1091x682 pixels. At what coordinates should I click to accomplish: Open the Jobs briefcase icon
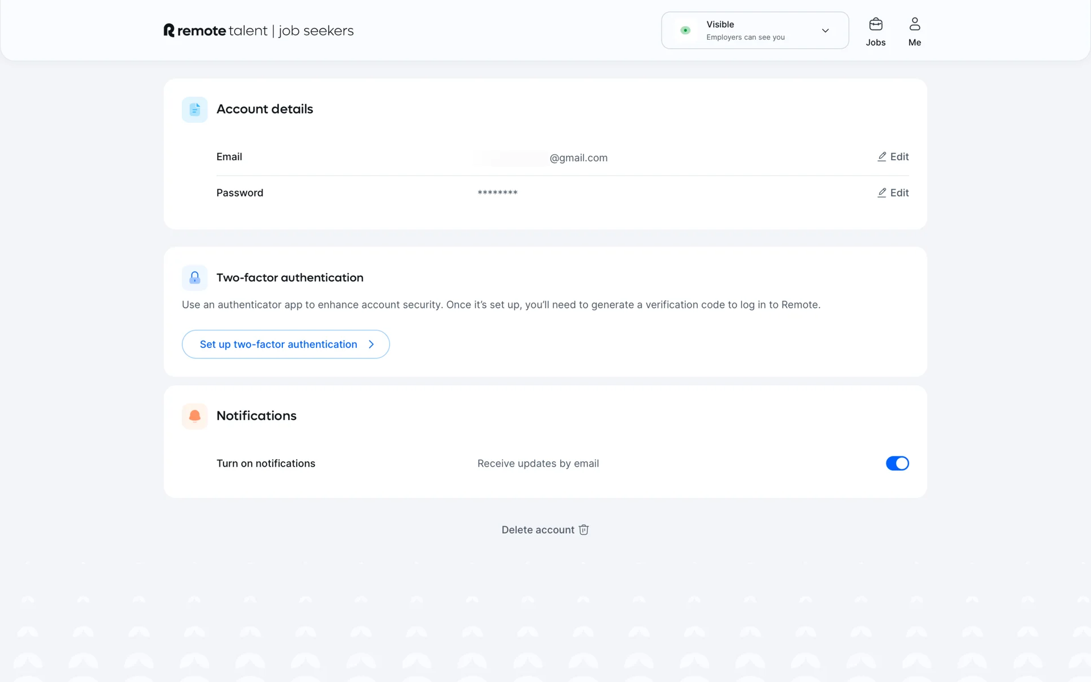tap(876, 24)
